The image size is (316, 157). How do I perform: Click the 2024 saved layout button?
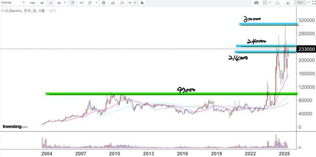[300, 3]
